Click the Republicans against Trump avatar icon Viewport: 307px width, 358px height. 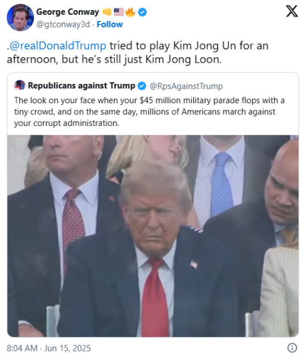click(x=20, y=85)
